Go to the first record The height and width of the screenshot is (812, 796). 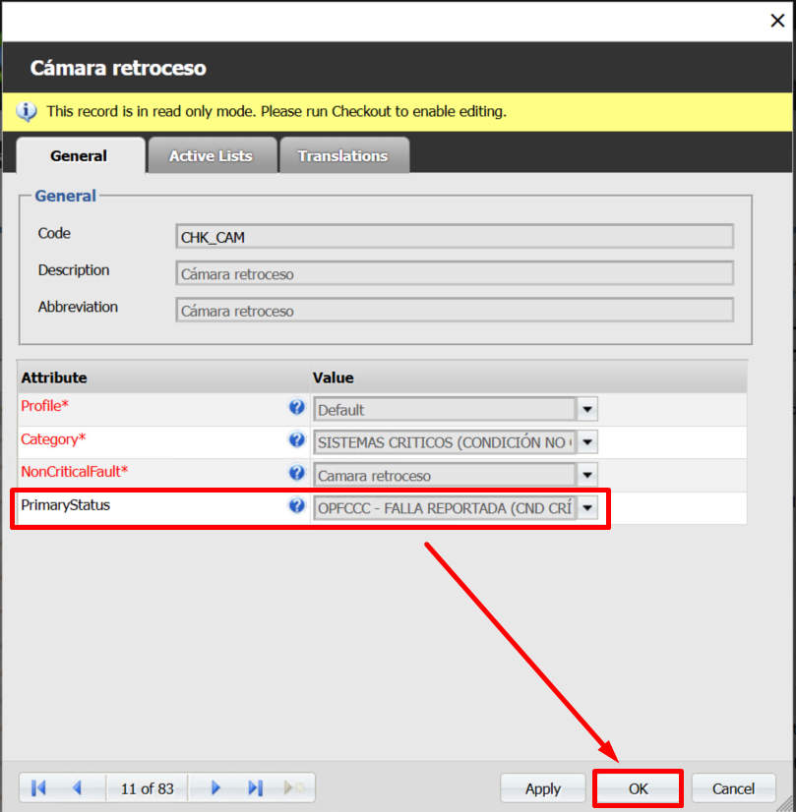[39, 787]
